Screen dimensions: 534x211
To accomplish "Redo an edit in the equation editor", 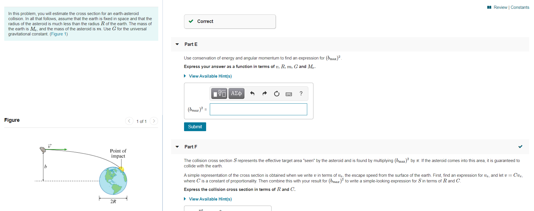I will [264, 93].
